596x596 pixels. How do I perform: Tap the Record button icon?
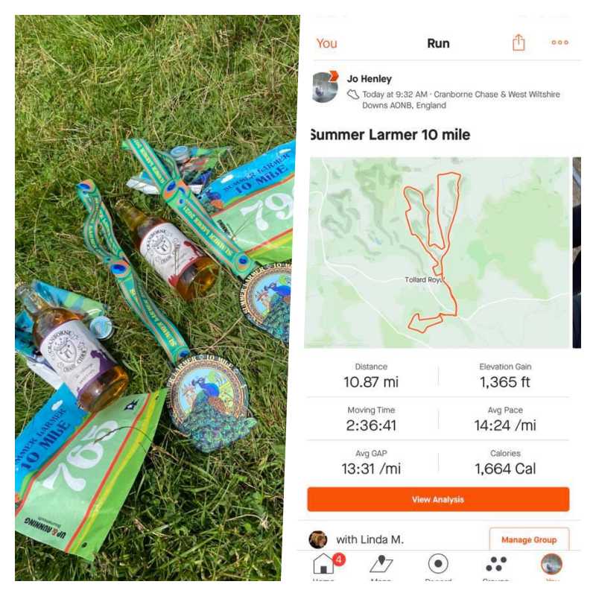(x=438, y=563)
